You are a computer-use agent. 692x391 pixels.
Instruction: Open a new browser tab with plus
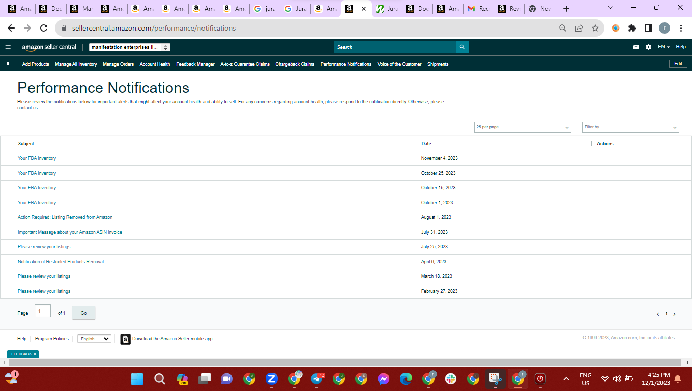pyautogui.click(x=566, y=9)
